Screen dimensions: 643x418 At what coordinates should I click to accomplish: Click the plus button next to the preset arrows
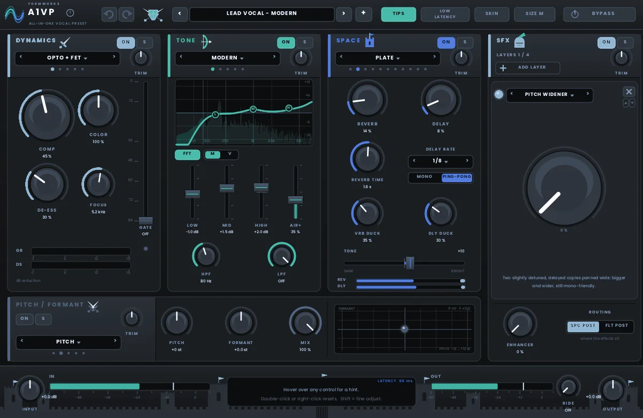point(363,13)
